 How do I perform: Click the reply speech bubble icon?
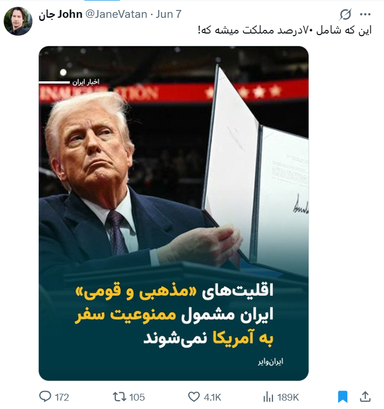pos(45,397)
